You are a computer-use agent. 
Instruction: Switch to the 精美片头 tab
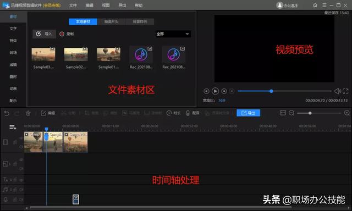click(x=111, y=21)
